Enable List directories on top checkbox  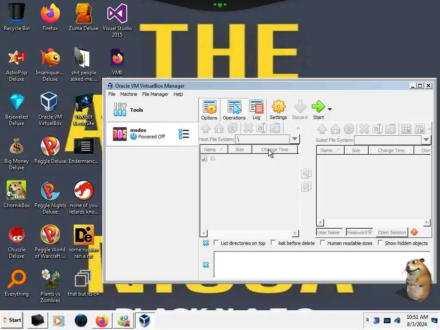216,242
